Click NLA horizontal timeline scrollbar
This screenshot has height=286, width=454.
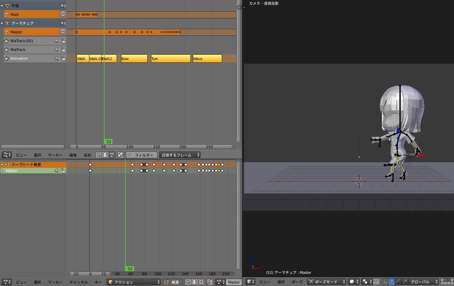tap(151, 147)
